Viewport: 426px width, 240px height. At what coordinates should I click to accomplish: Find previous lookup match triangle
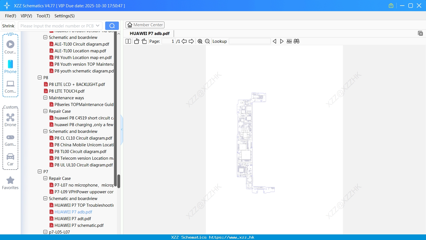pyautogui.click(x=274, y=41)
